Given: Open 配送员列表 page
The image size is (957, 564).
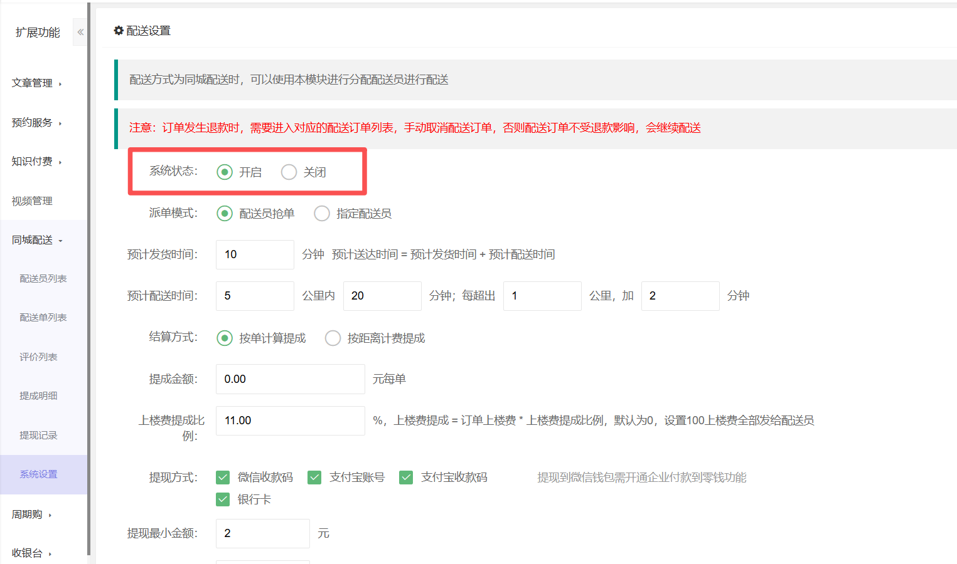Looking at the screenshot, I should click(x=43, y=279).
